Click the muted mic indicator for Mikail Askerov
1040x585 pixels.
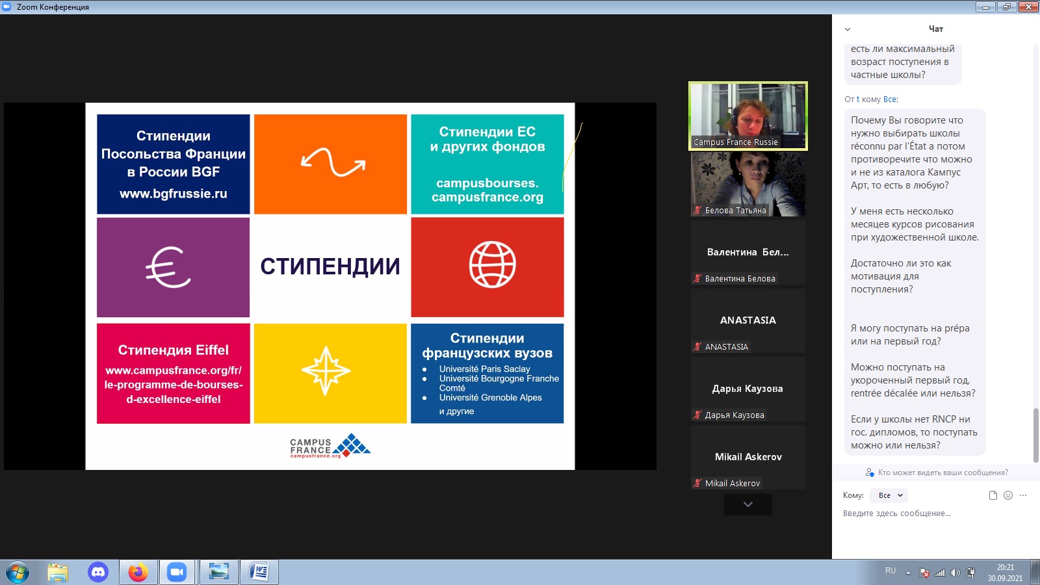coord(697,484)
